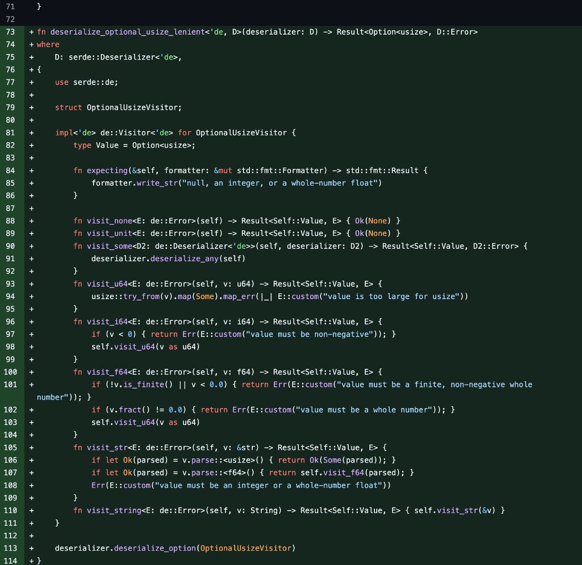Click 'D: serde::Deserializer<'de>,' bound

118,57
